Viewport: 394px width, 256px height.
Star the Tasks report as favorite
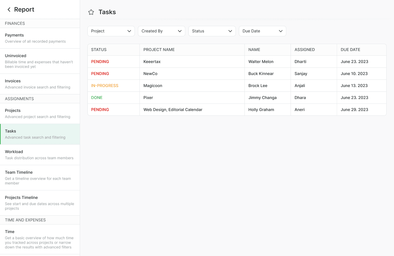point(91,12)
